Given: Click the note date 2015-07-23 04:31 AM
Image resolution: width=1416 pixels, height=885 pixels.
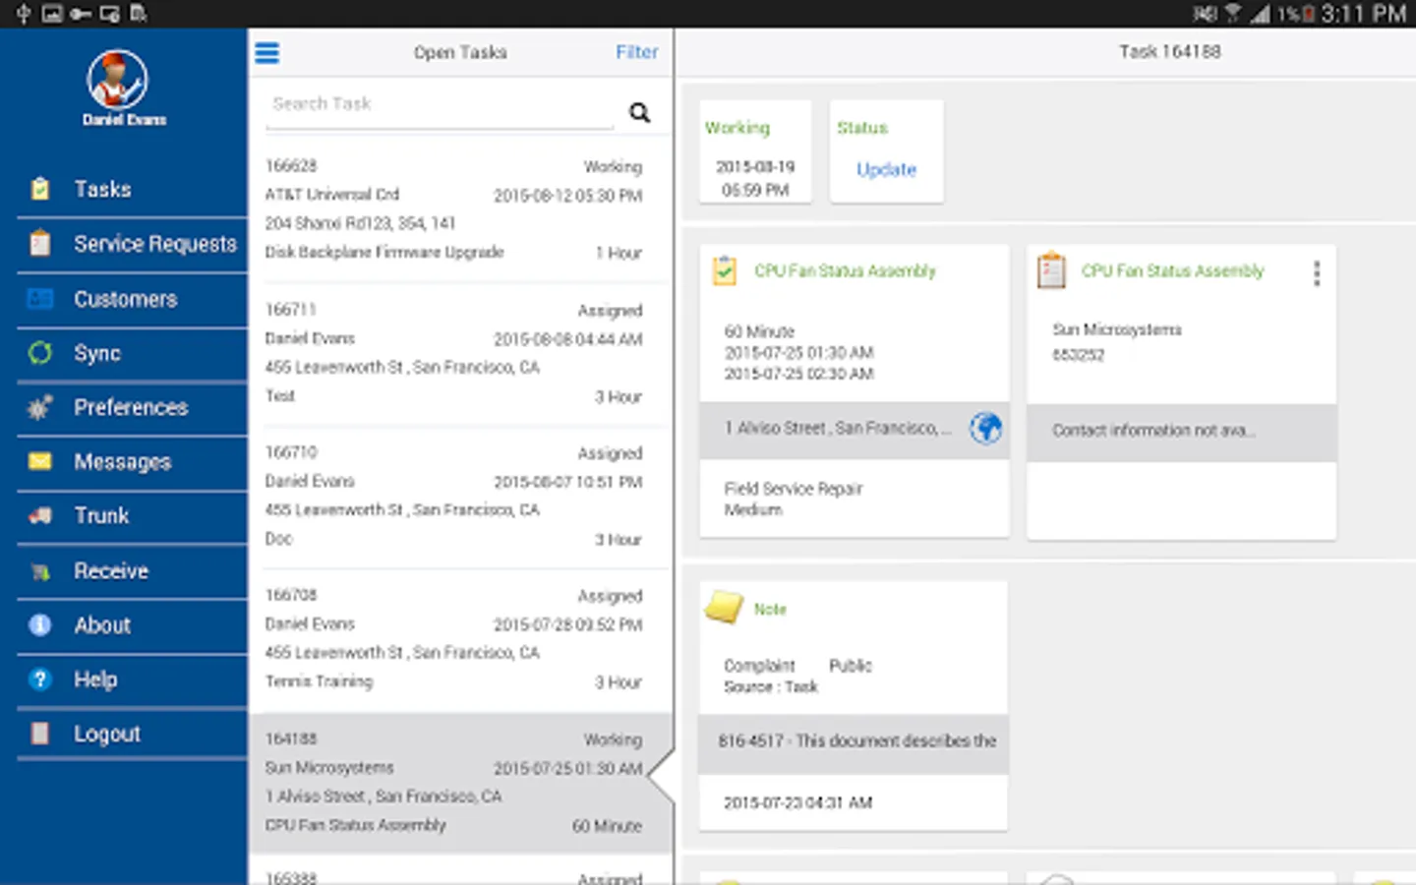Looking at the screenshot, I should (x=798, y=803).
